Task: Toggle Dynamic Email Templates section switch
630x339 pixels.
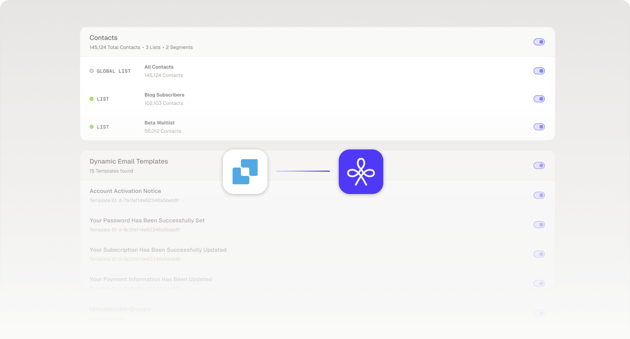Action: [539, 165]
